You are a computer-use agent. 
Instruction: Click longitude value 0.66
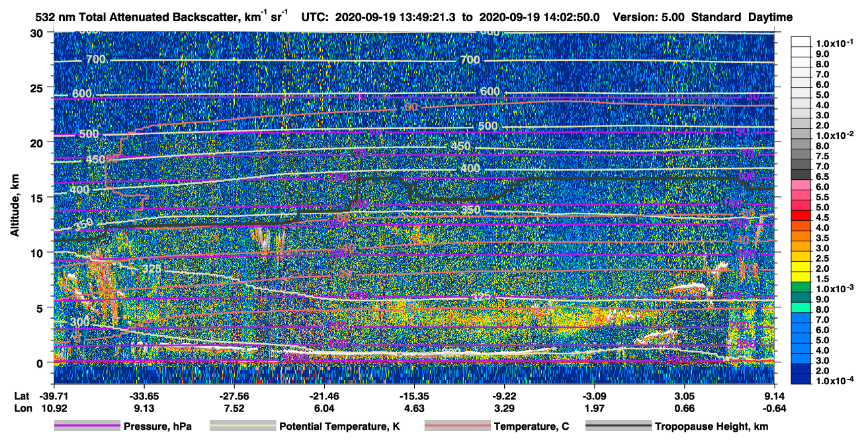tap(685, 408)
